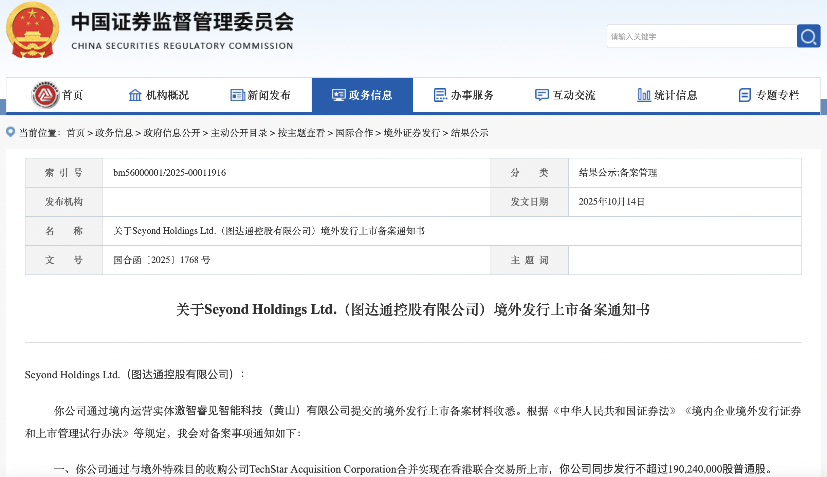Select the newspaper icon next to 新闻发布
Image resolution: width=827 pixels, height=477 pixels.
tap(238, 95)
